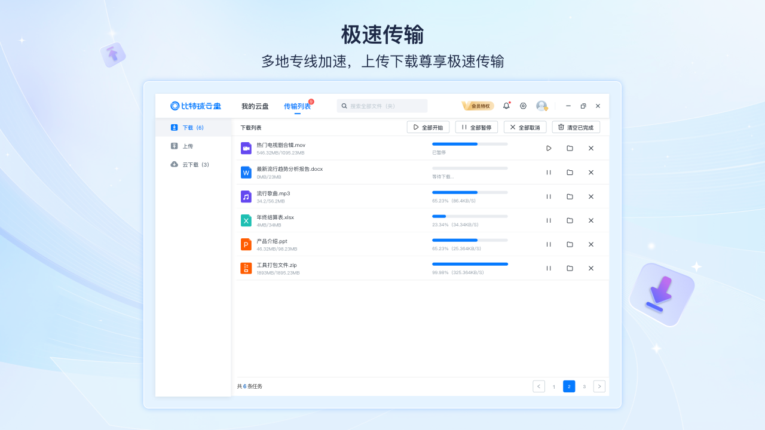The height and width of the screenshot is (430, 765).
Task: Click the search input field
Action: [x=382, y=105]
